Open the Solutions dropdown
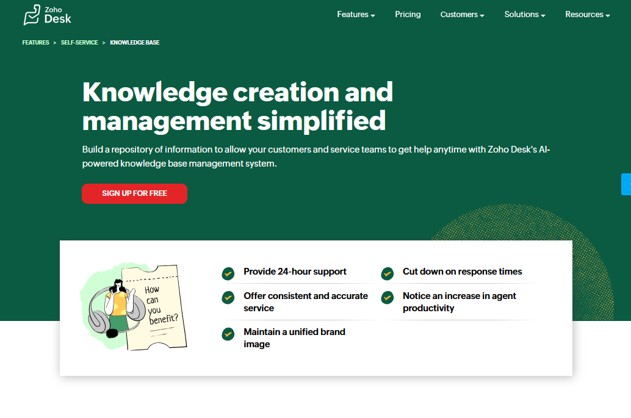This screenshot has height=418, width=631. pos(525,15)
